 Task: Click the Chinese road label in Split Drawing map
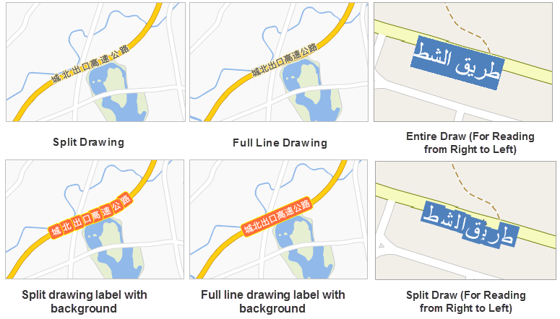pyautogui.click(x=90, y=64)
